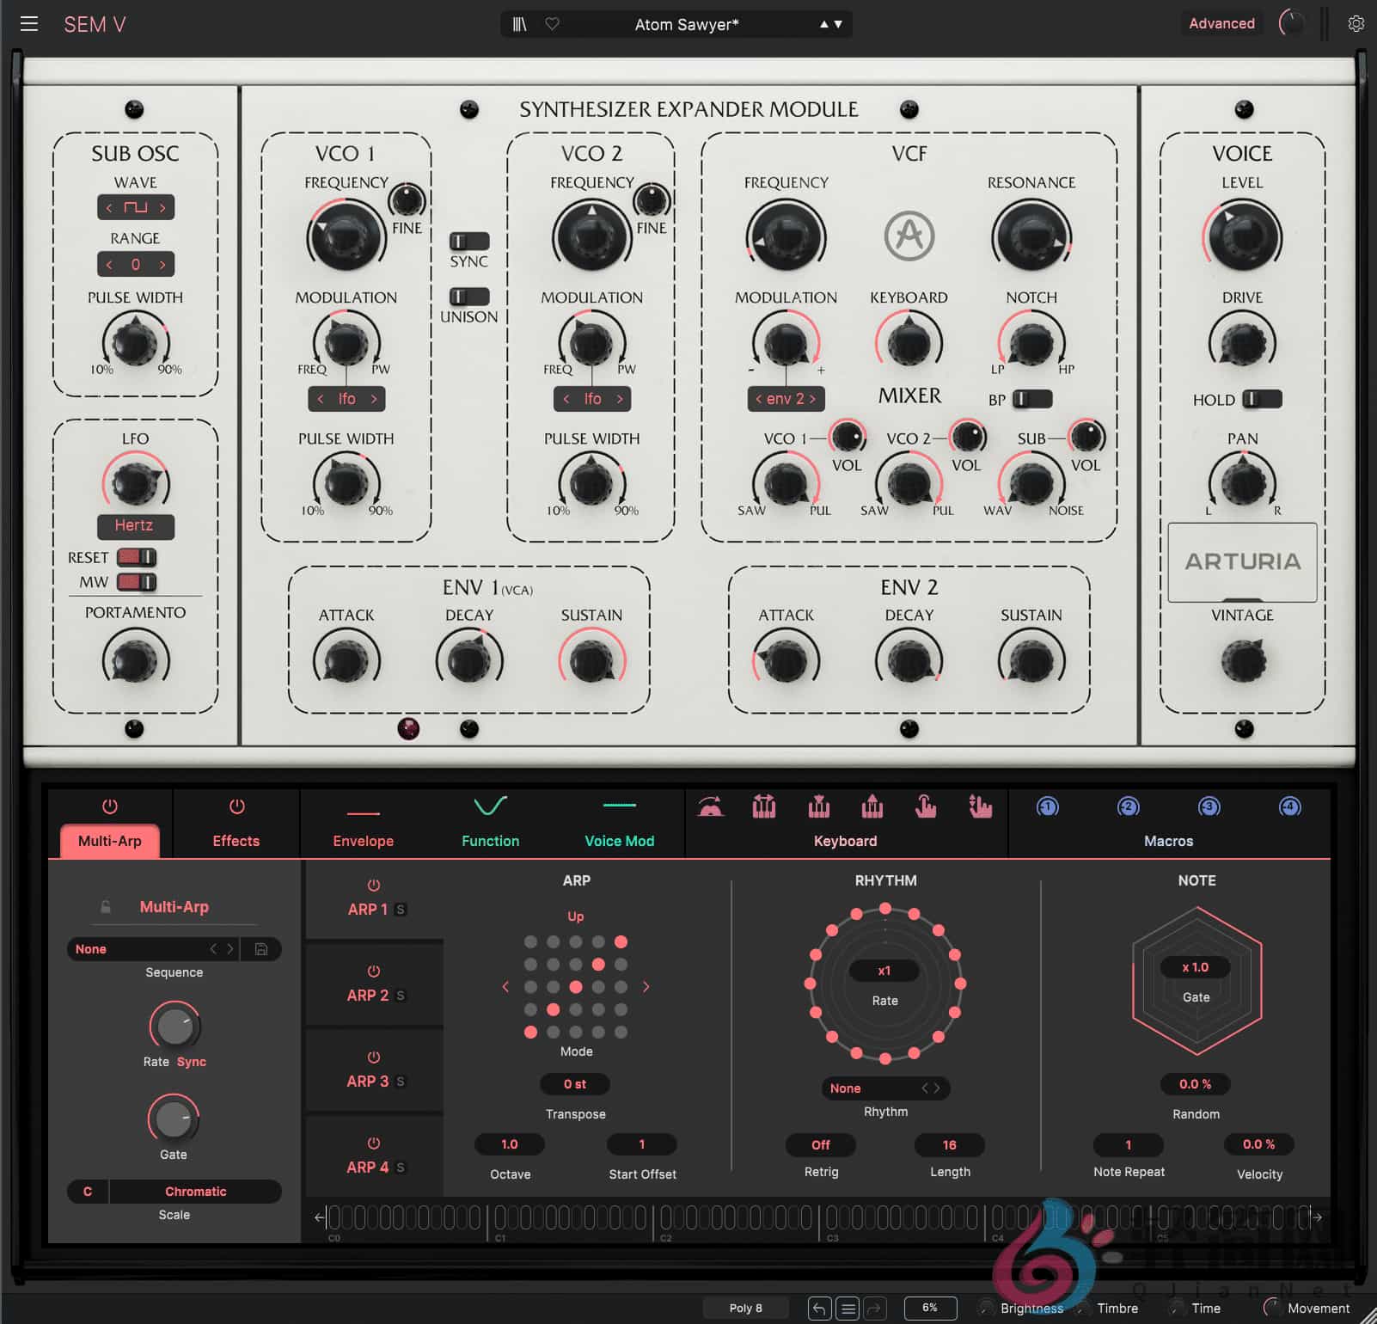Open Macro 1 knob settings
Screen dimensions: 1377x1324
[x=1047, y=807]
